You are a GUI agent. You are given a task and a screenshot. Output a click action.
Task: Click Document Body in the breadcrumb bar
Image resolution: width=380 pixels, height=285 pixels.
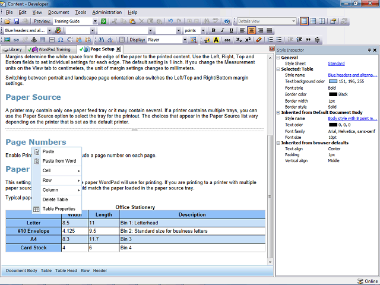point(21,271)
